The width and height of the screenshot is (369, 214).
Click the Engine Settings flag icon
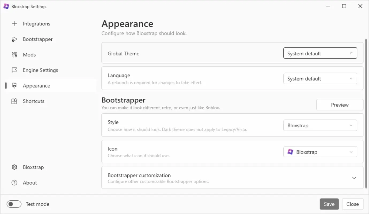(x=14, y=70)
